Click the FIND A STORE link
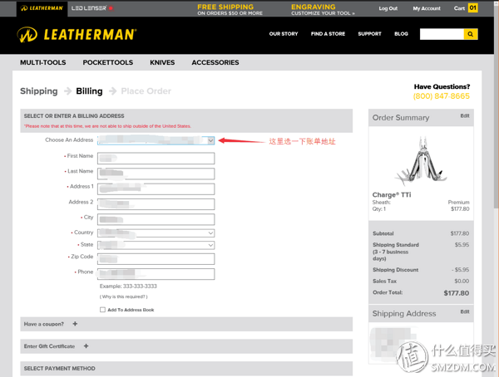This screenshot has width=499, height=377. tap(328, 34)
